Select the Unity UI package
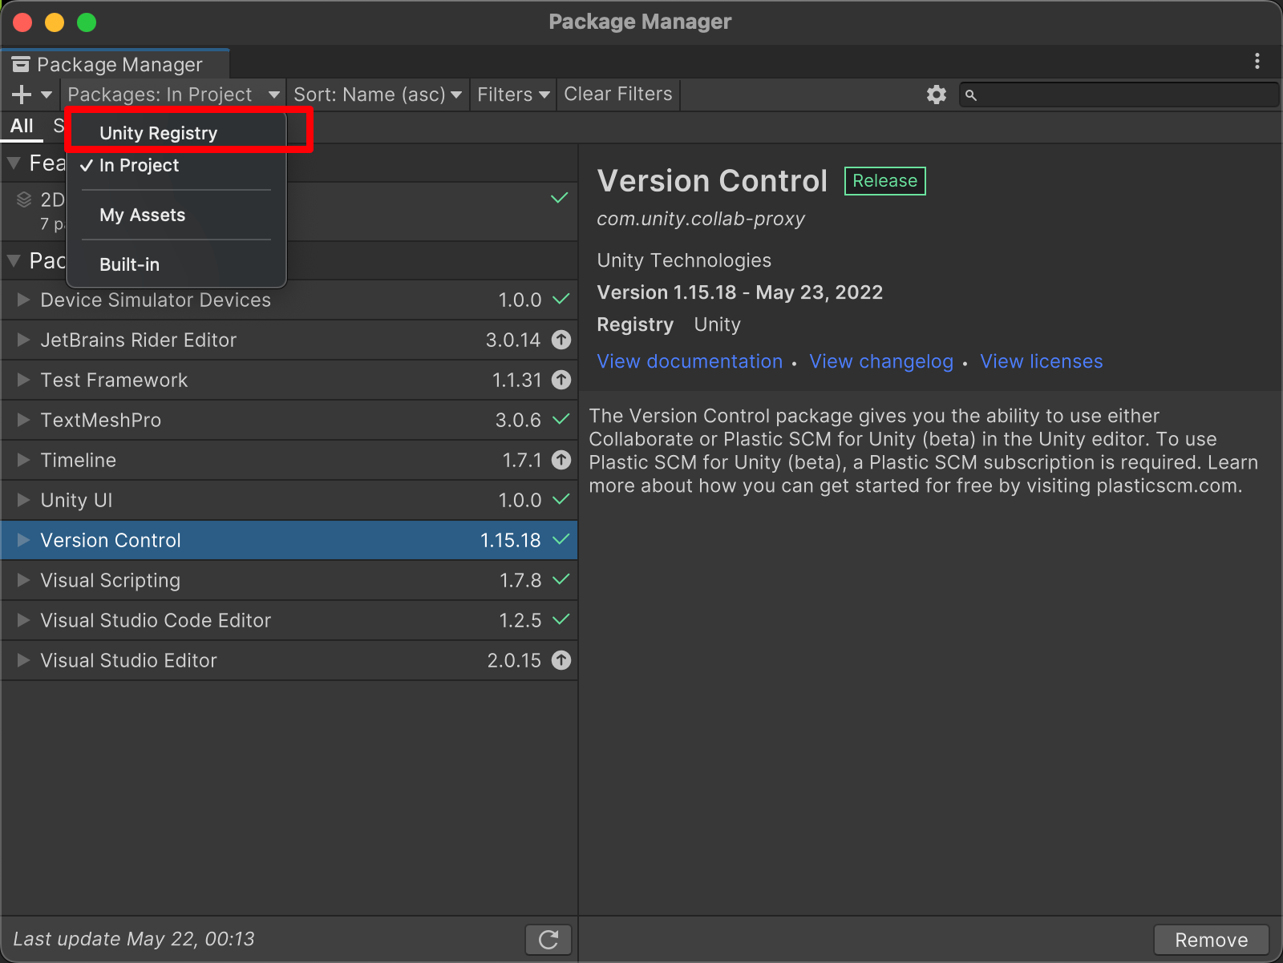The width and height of the screenshot is (1283, 963). point(289,500)
